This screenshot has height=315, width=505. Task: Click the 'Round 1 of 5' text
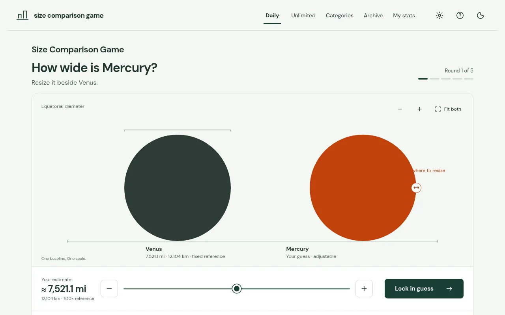(459, 71)
